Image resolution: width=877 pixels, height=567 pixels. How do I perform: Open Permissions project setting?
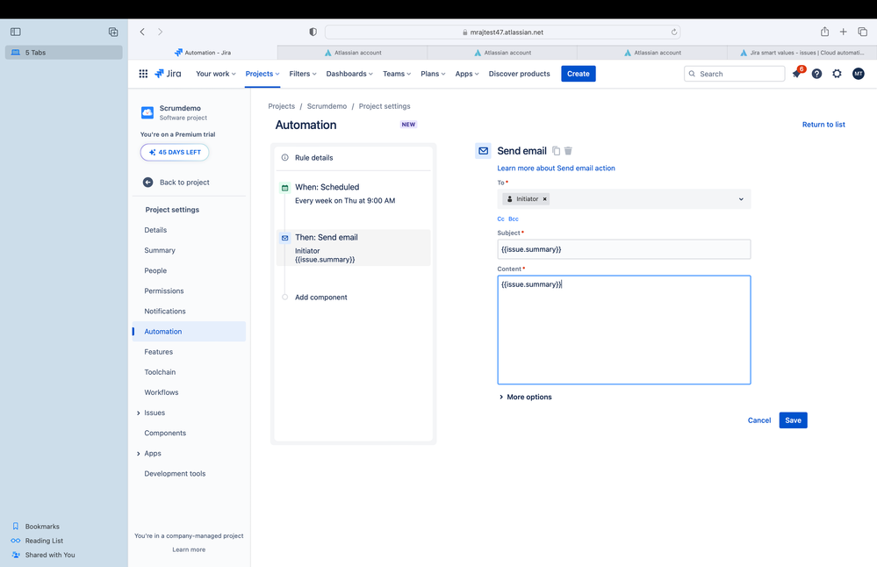pyautogui.click(x=164, y=291)
